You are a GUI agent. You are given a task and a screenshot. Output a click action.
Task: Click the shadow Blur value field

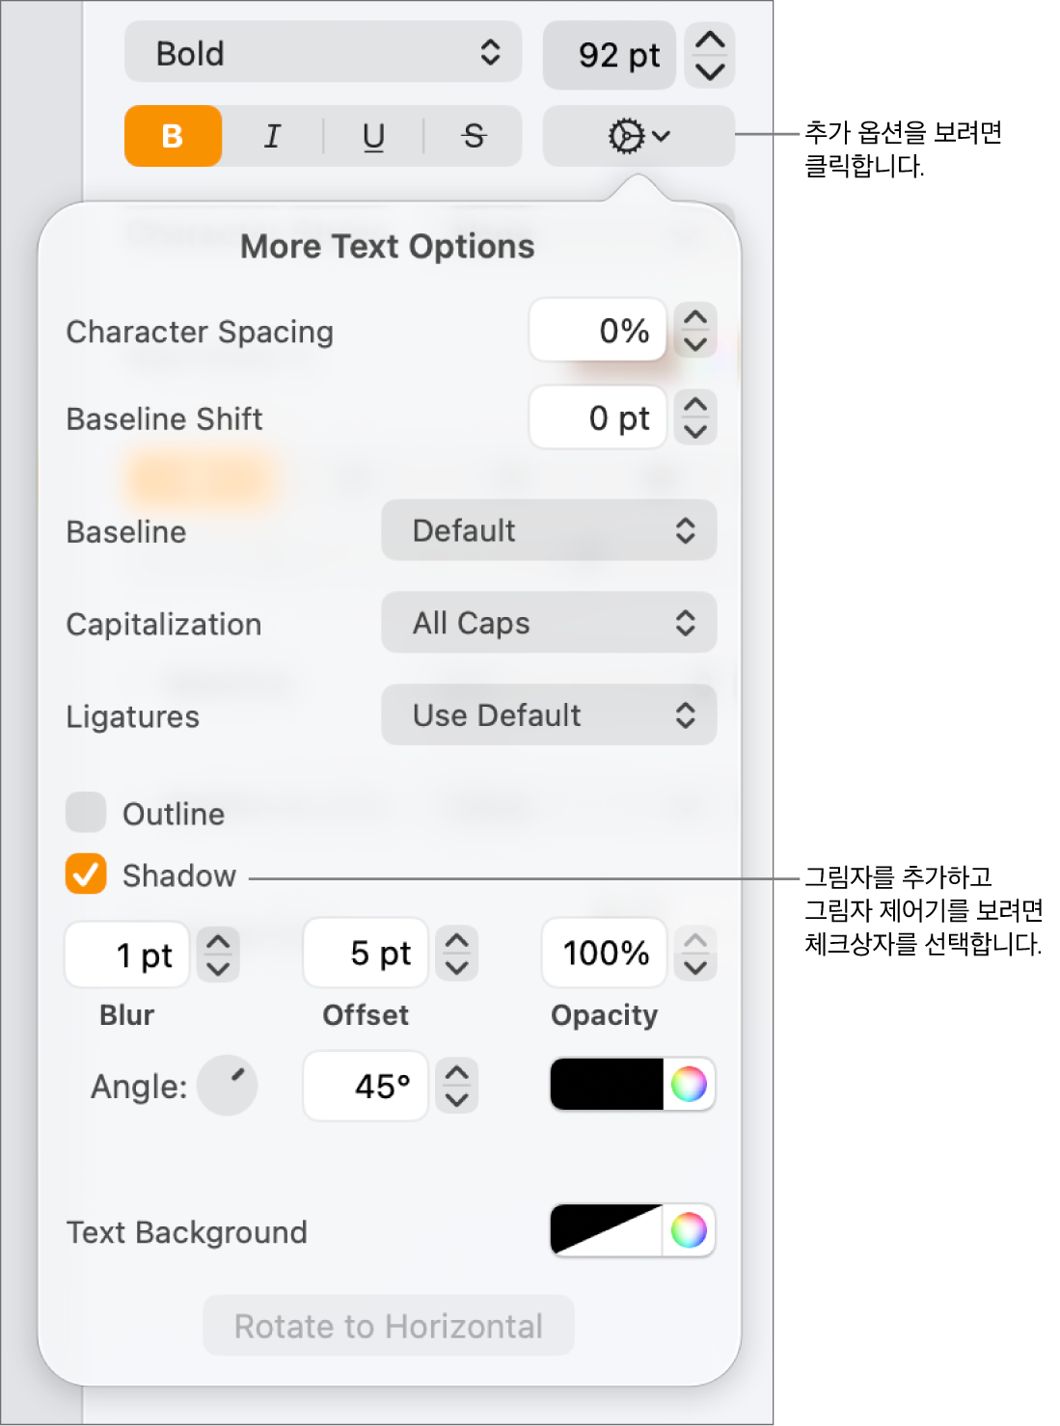tap(127, 955)
